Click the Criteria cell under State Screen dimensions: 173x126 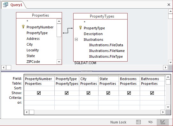coord(109,98)
